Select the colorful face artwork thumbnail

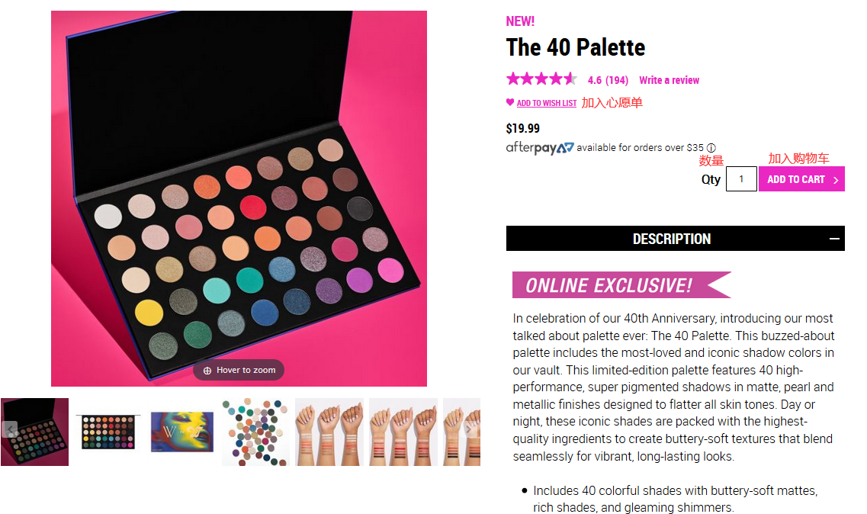pos(181,432)
